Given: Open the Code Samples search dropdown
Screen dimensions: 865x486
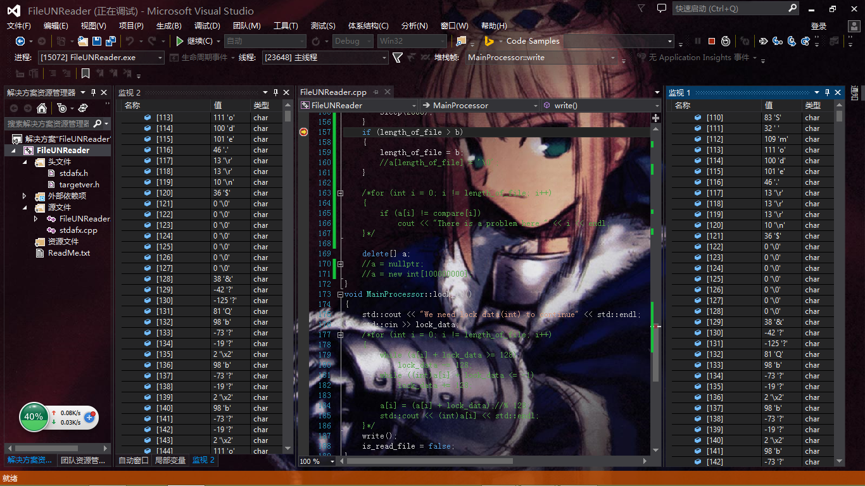Looking at the screenshot, I should point(670,41).
